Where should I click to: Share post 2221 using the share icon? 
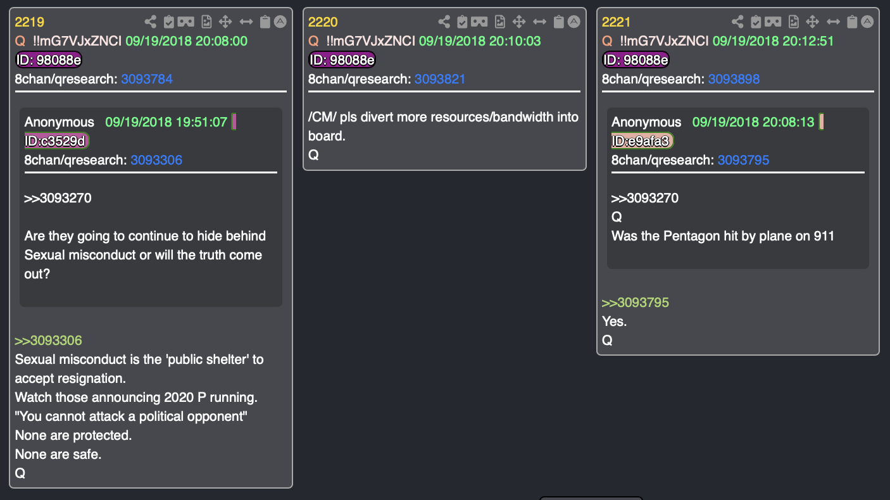coord(738,22)
